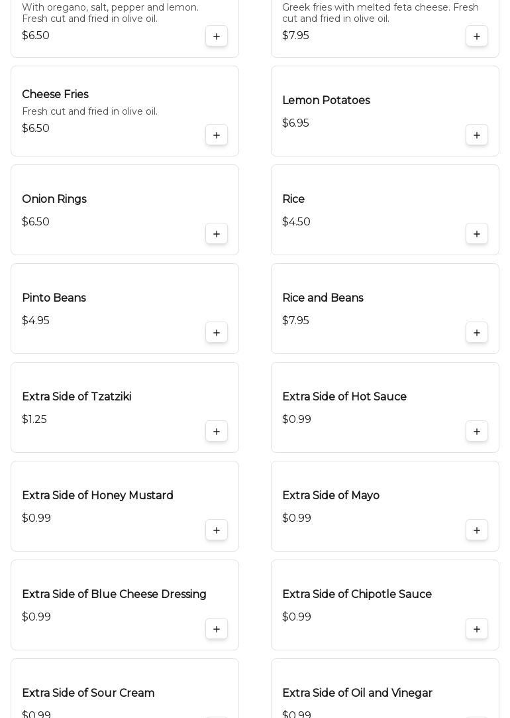Add Extra Side of Mayo

(477, 530)
